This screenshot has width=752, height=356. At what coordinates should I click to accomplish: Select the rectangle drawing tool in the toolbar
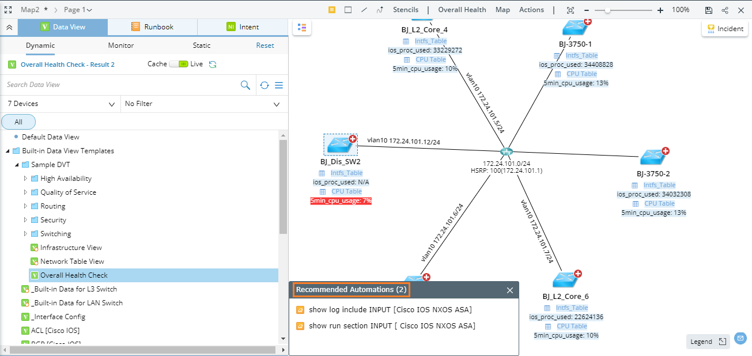pyautogui.click(x=348, y=9)
